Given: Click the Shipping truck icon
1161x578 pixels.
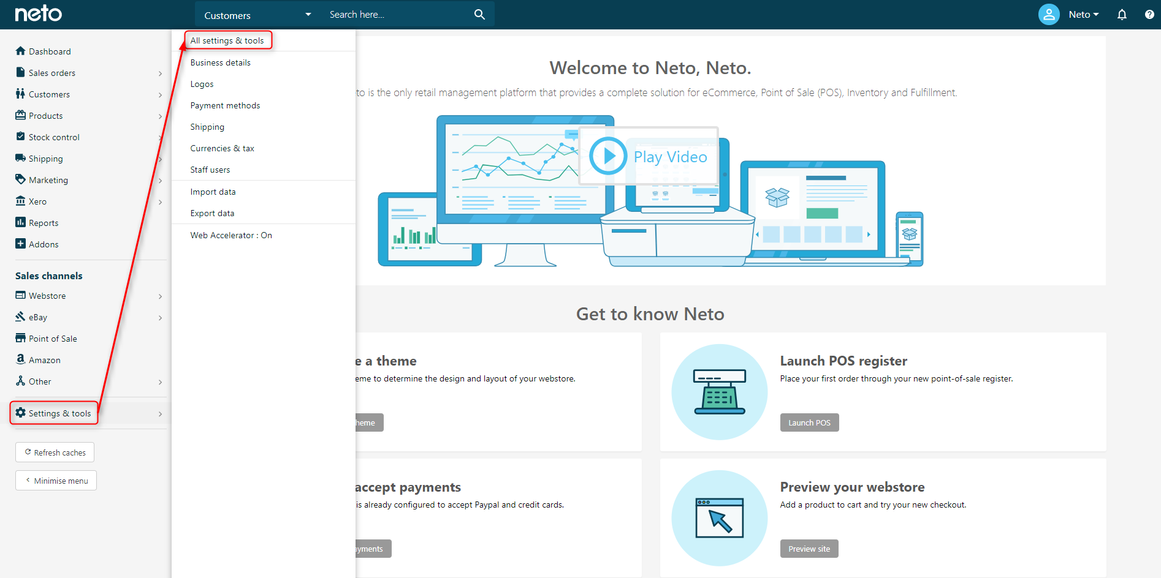Looking at the screenshot, I should (x=20, y=158).
